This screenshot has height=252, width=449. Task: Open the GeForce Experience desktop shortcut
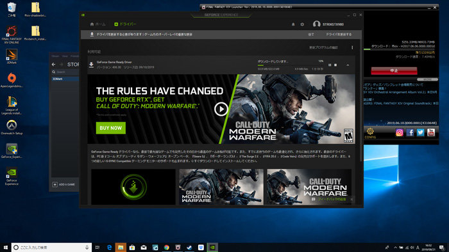[x=12, y=176]
